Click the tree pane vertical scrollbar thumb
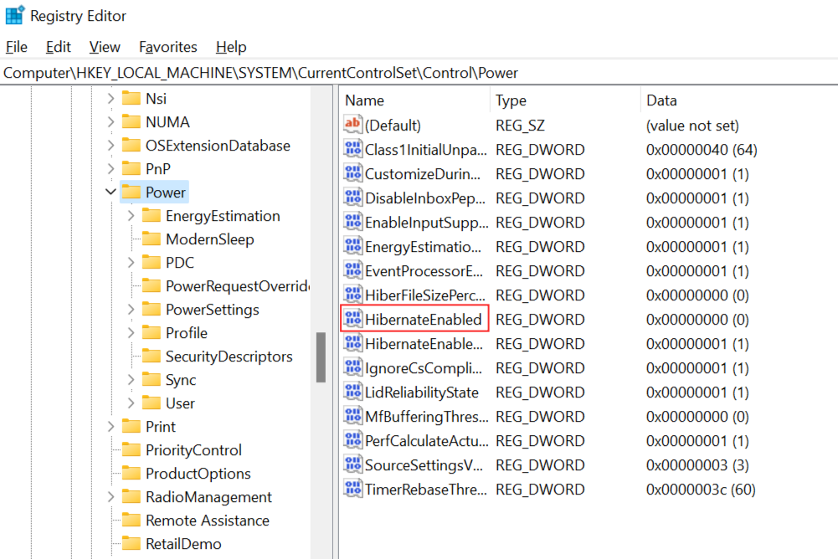 (x=321, y=357)
